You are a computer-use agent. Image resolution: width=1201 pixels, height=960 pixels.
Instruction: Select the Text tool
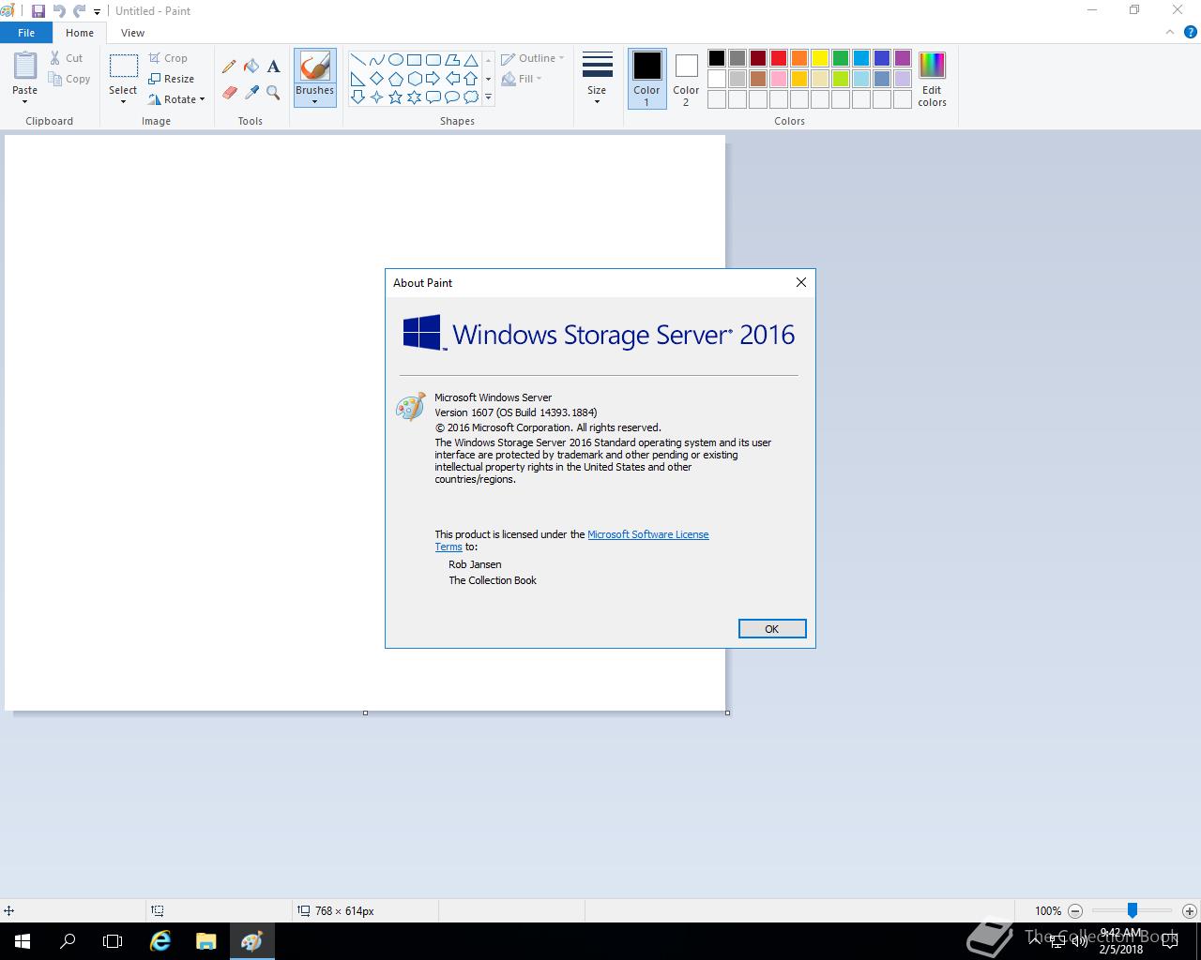coord(273,67)
